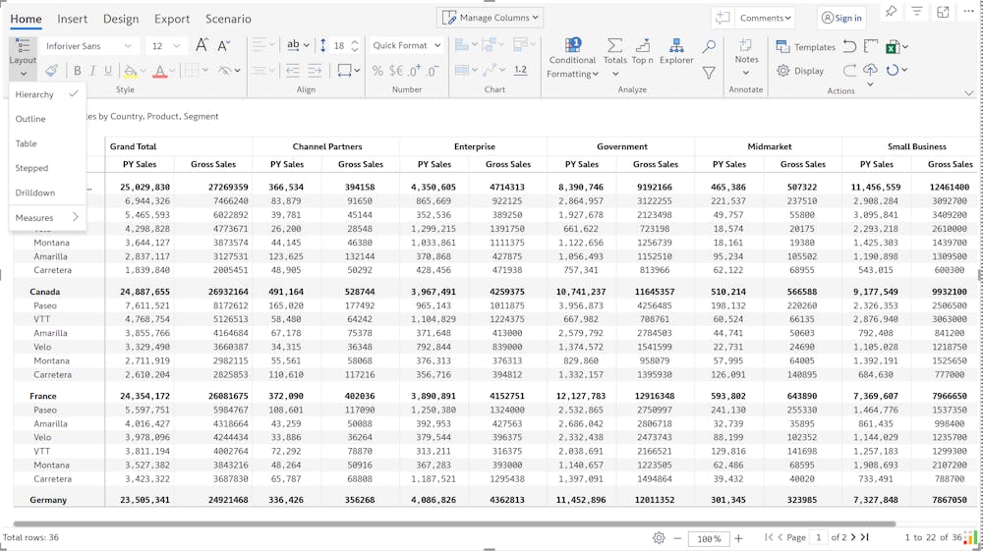Switch to the Insert tab
The image size is (983, 551).
pos(72,19)
